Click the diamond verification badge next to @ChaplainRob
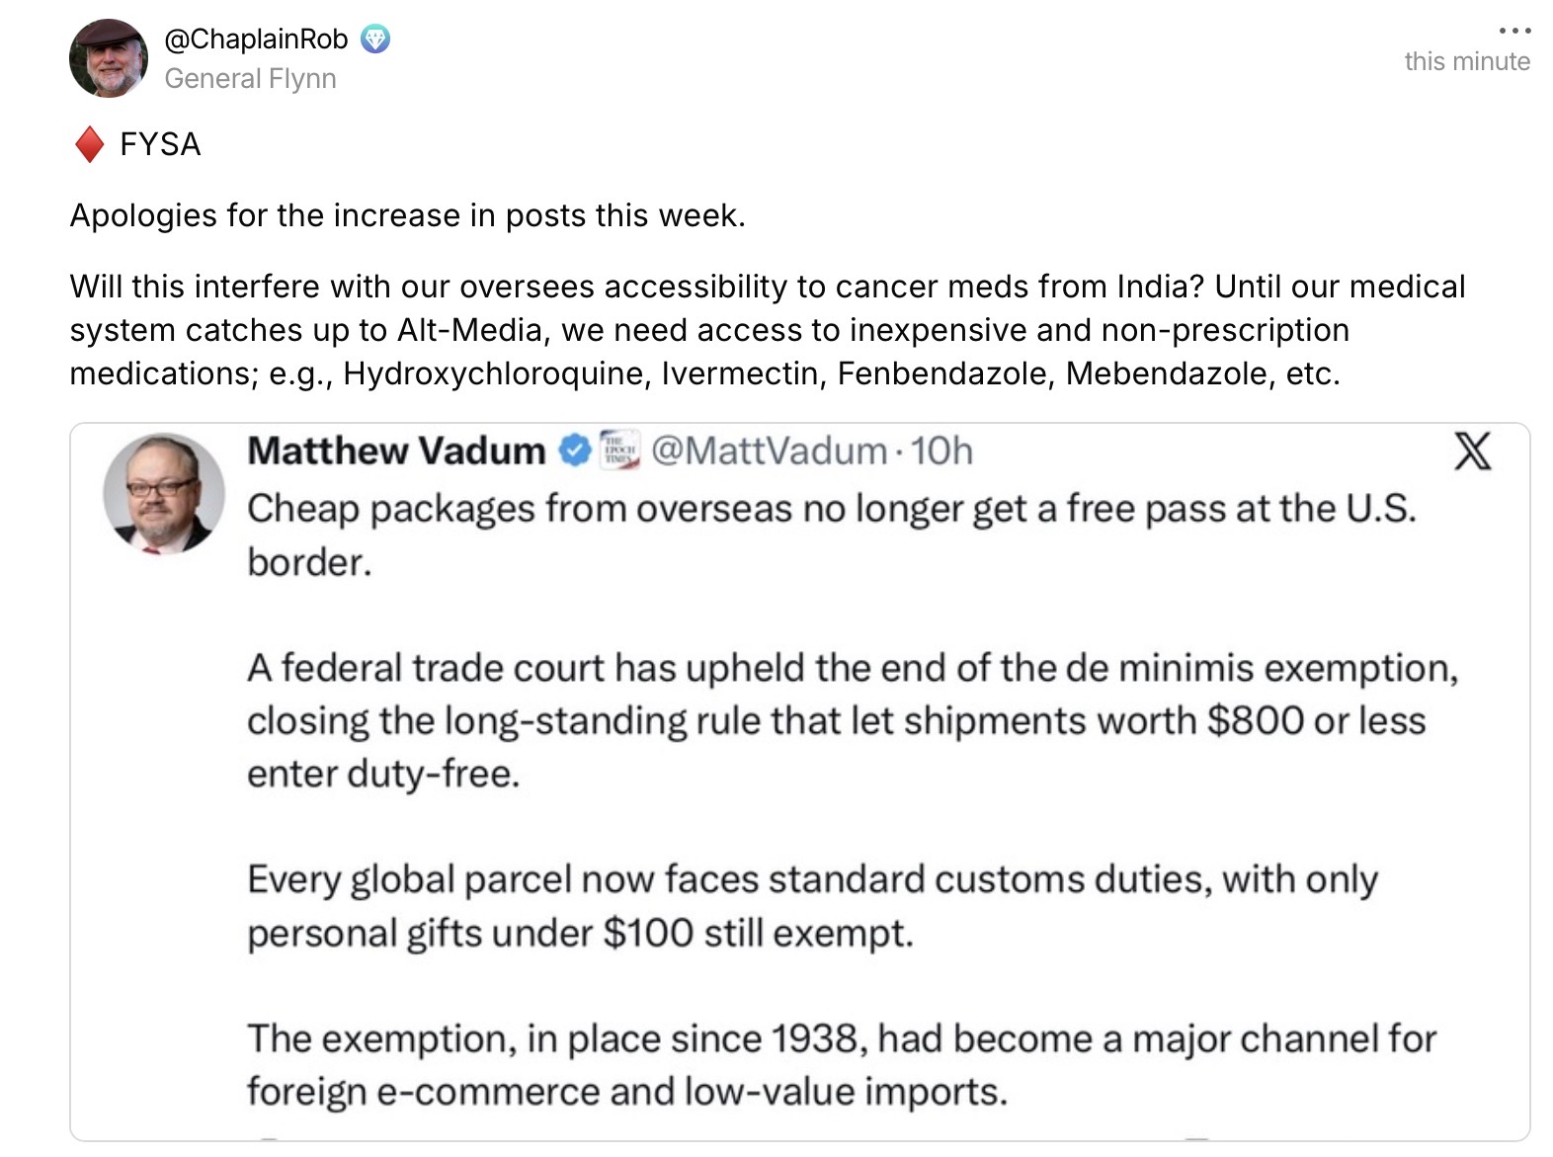1553x1157 pixels. coord(375,40)
